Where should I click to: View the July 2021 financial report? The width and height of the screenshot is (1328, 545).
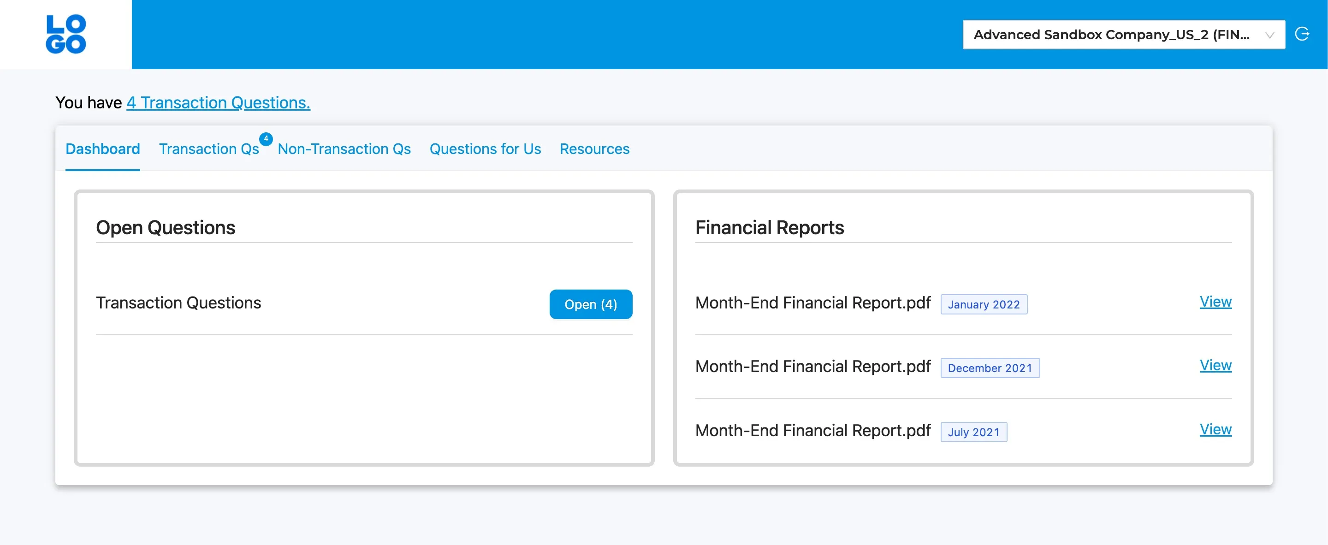[1215, 430]
